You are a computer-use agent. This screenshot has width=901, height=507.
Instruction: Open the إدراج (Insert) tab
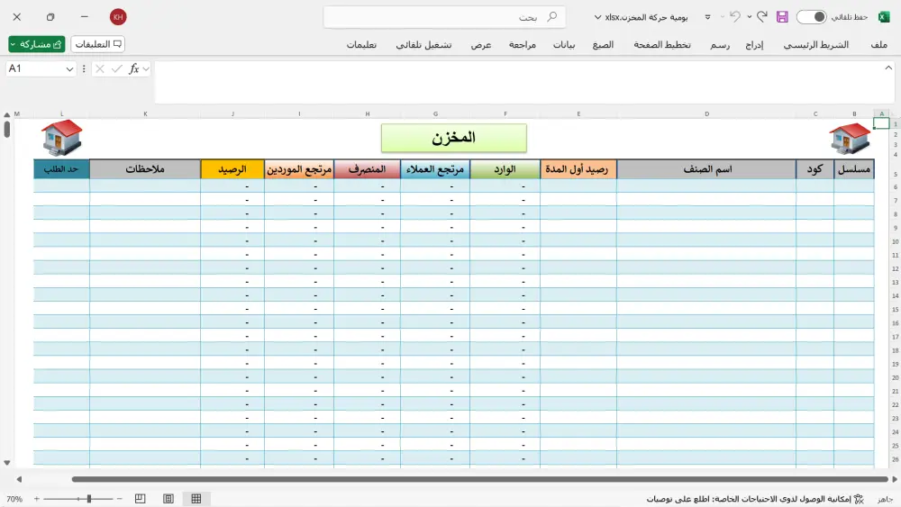pyautogui.click(x=754, y=45)
